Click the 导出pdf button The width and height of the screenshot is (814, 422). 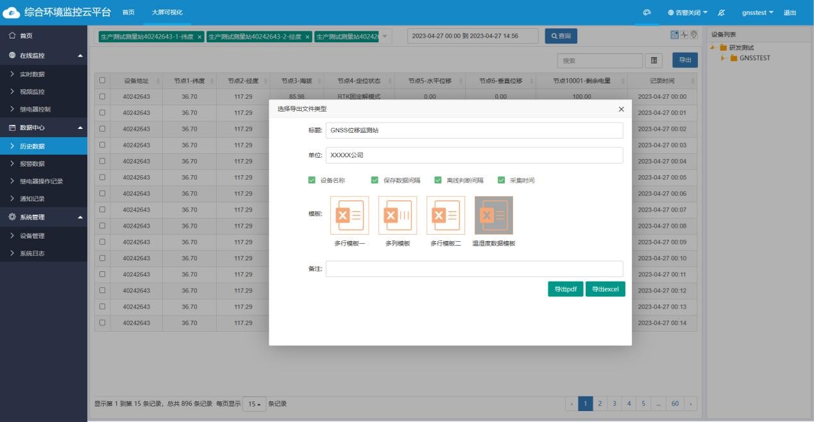tap(565, 289)
